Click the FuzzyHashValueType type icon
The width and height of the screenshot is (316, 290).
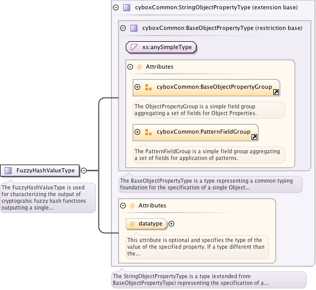(x=8, y=170)
